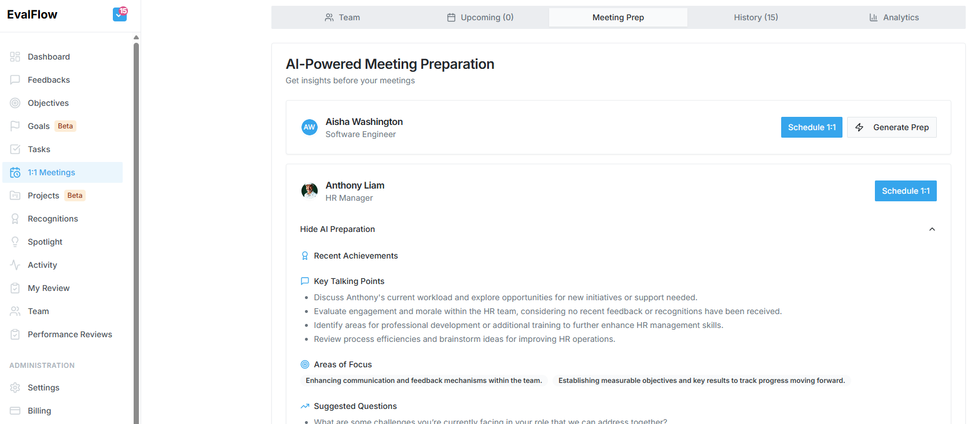
Task: Open the notifications icon with badge 15
Action: point(120,14)
